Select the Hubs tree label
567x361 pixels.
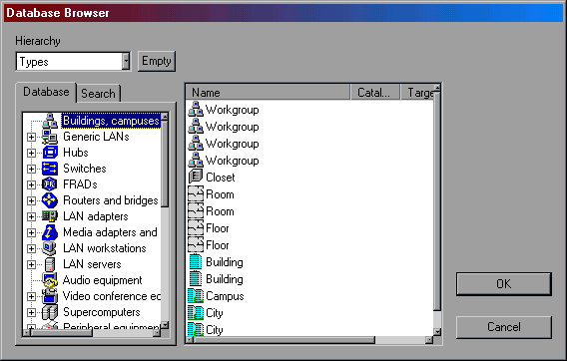76,153
